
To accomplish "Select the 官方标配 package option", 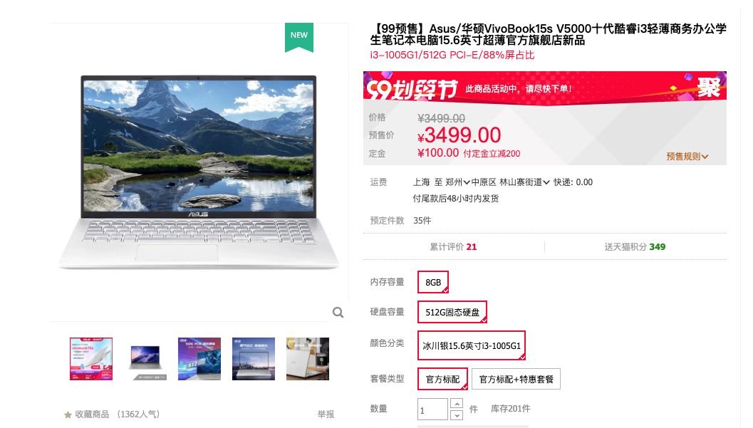I will point(443,379).
